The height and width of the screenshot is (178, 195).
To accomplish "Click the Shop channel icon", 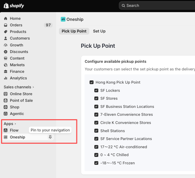I will coord(6,107).
